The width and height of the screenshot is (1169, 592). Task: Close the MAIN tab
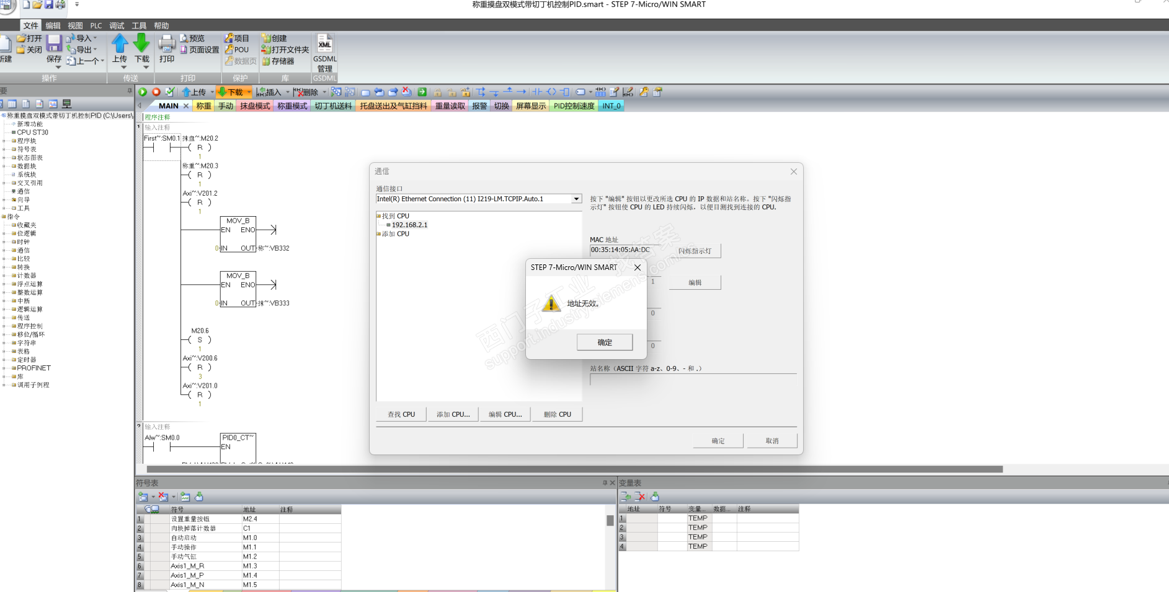(x=186, y=106)
